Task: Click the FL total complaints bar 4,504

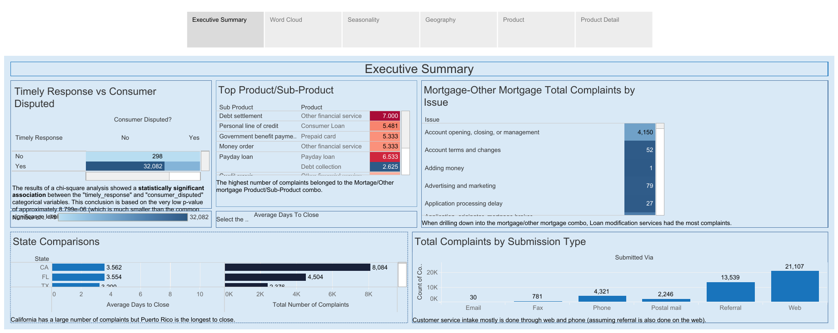Action: click(x=265, y=277)
